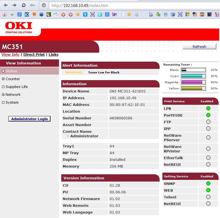The width and height of the screenshot is (220, 218).
Task: Open the grey server tower bookmark icon
Action: 151,14
